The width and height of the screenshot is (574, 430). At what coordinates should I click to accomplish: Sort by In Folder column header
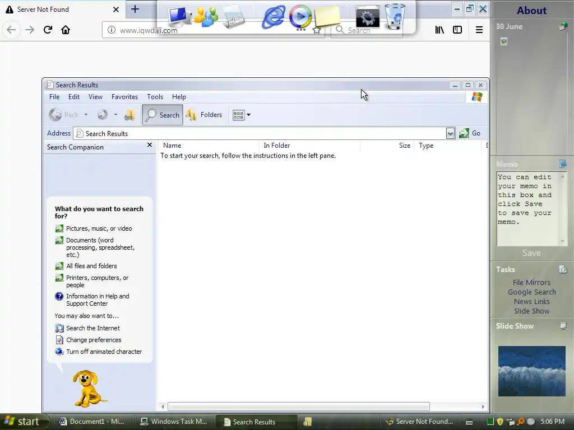[309, 146]
